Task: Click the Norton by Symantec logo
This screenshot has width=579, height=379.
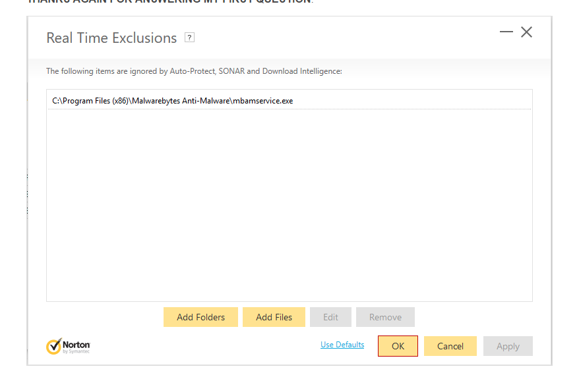Action: click(68, 346)
